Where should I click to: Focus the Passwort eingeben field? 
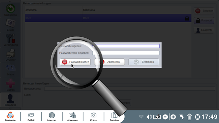click(126, 46)
